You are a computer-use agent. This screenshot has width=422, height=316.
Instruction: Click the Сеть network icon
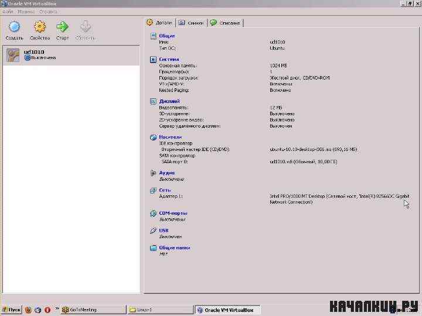coord(153,191)
